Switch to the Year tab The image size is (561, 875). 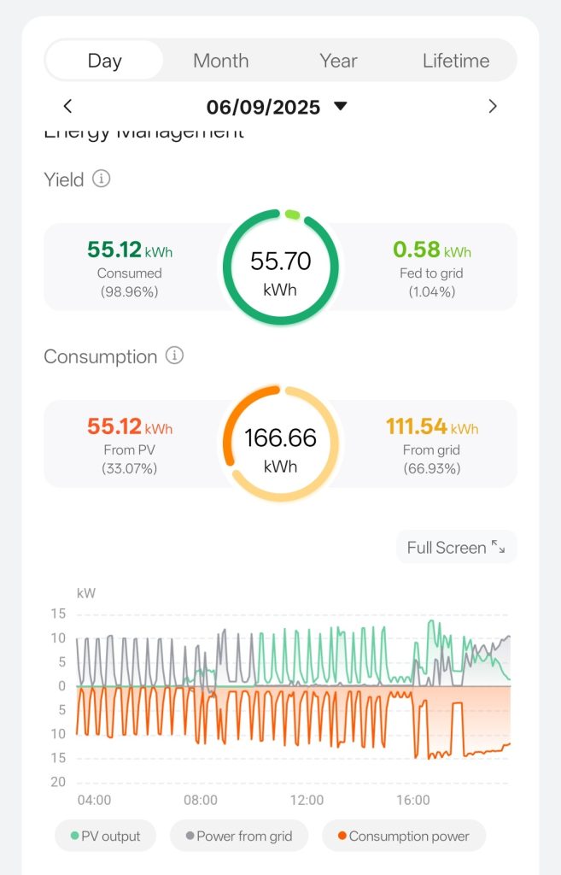(338, 61)
